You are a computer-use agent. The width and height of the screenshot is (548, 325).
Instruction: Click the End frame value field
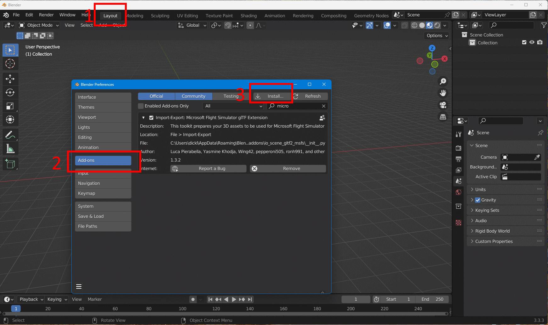click(x=432, y=299)
